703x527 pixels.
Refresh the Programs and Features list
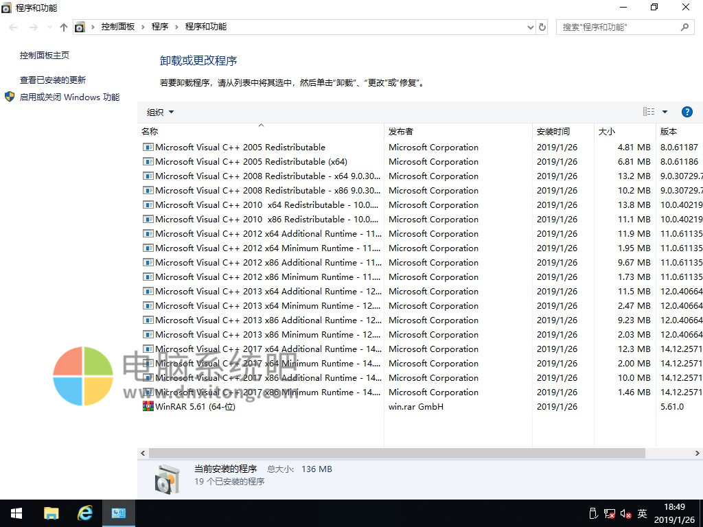542,27
